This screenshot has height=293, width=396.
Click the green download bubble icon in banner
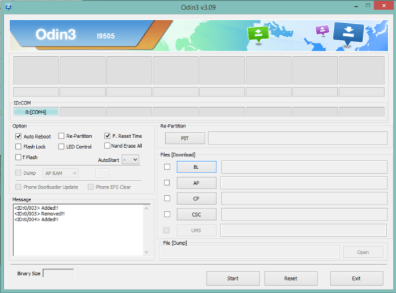258,34
